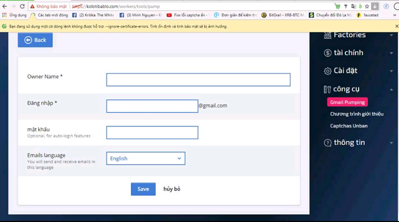
Task: Open the green shopping cart extension
Action: point(337,6)
